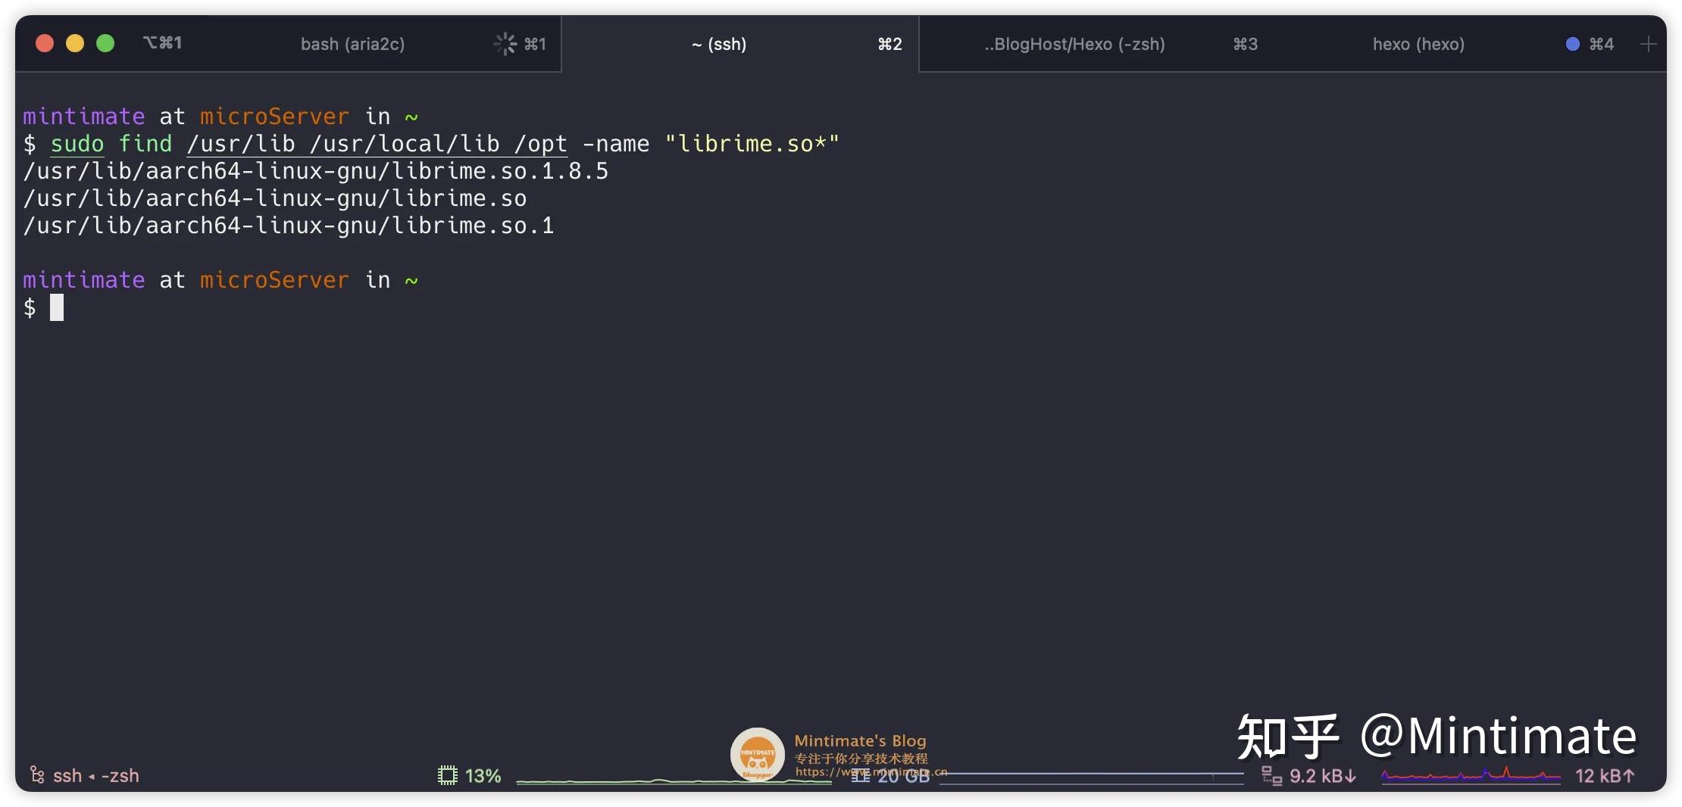Click the Mintimate panda logo watermark
This screenshot has width=1682, height=807.
coord(757,754)
